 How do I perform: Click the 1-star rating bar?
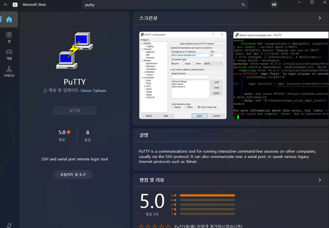tap(207, 214)
